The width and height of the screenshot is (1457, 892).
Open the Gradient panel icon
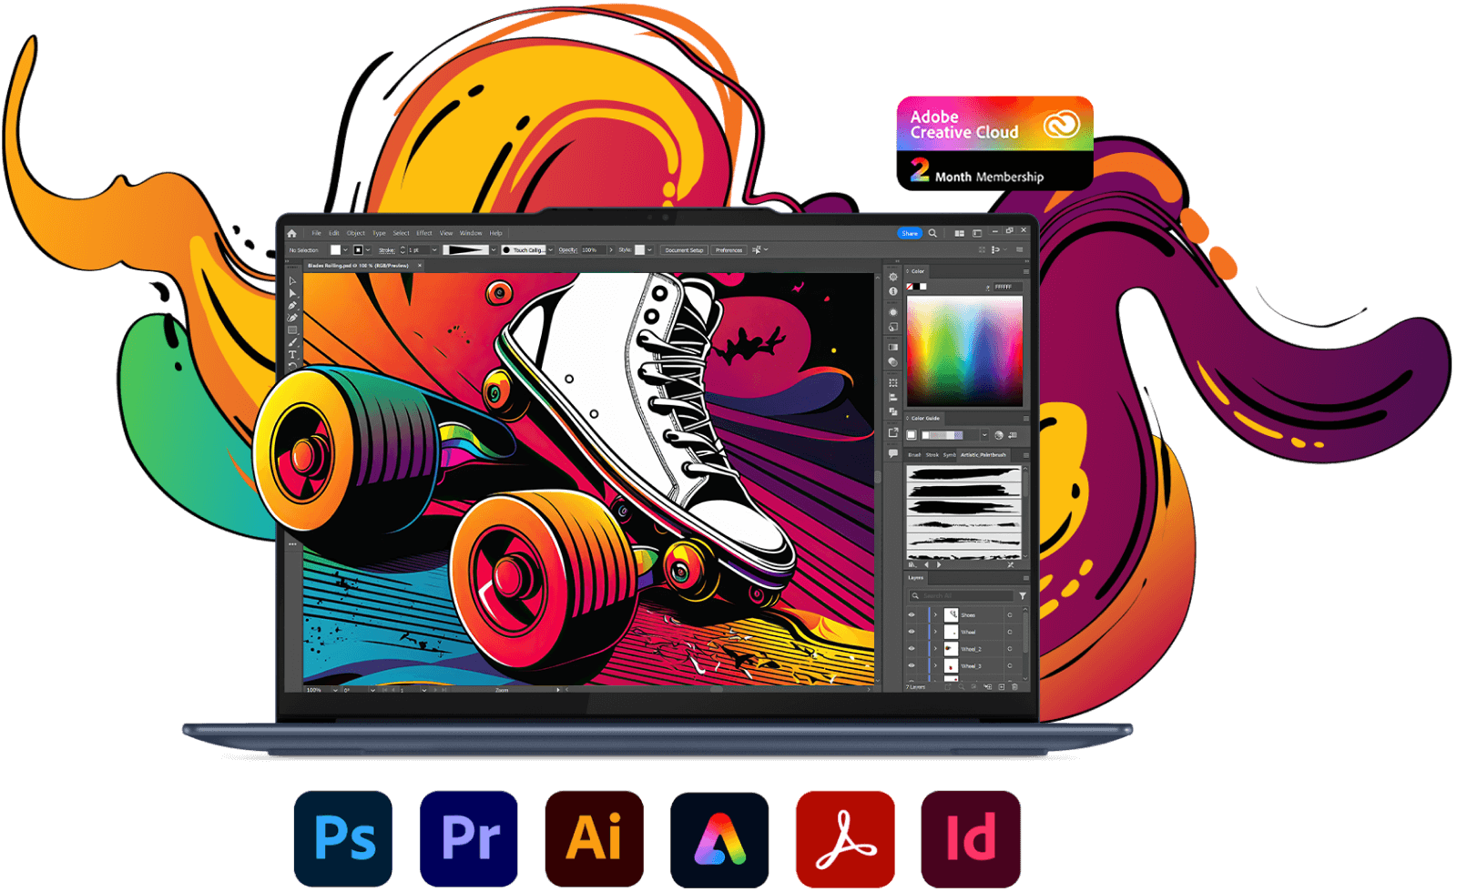[x=893, y=347]
